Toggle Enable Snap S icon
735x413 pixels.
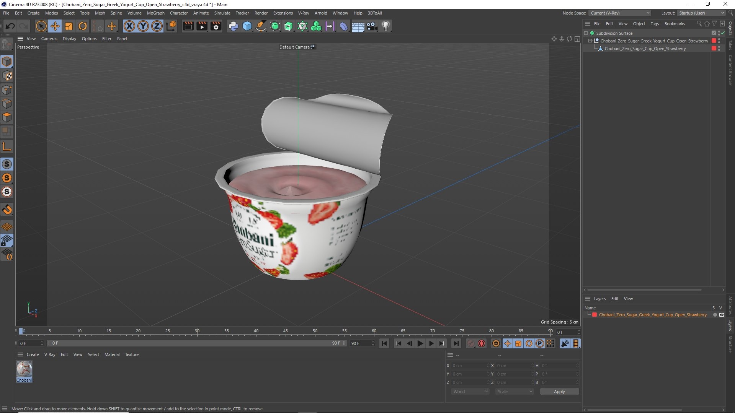7,164
